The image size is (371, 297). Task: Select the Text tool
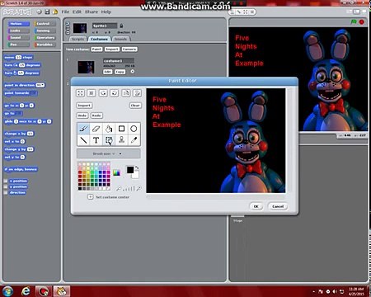[96, 140]
